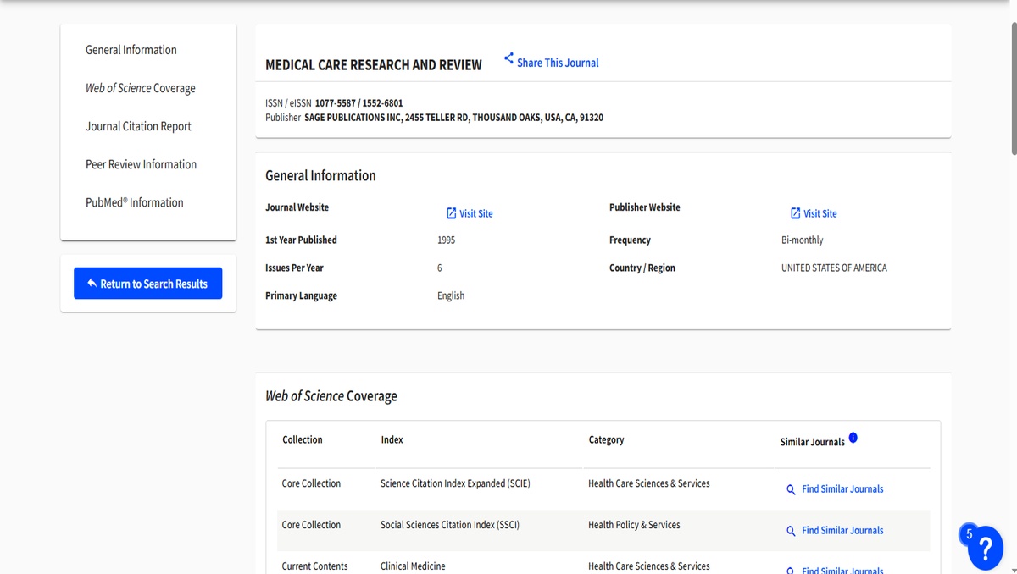The width and height of the screenshot is (1017, 574).
Task: Find Similar Journals for SCIE Health Care Sciences
Action: tap(842, 489)
